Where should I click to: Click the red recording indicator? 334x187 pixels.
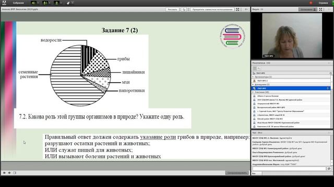pos(311,3)
